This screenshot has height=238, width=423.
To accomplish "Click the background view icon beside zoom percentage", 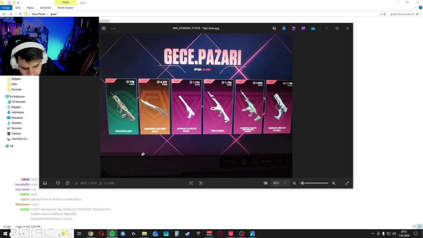I will (266, 183).
